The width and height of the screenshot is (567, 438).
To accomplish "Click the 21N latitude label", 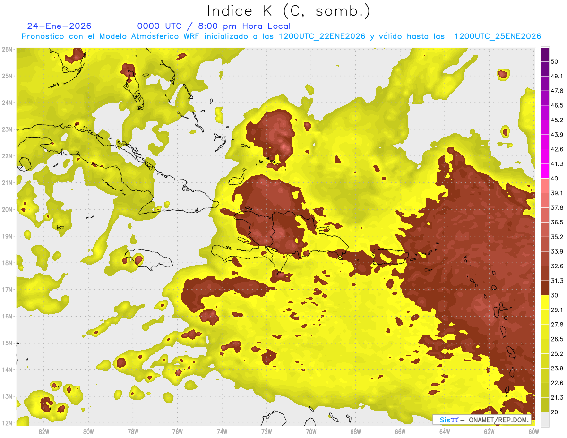I will tap(7, 183).
